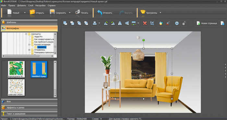The width and height of the screenshot is (227, 120).
Task: Toggle the layer lock padlock
Action: 184,23
